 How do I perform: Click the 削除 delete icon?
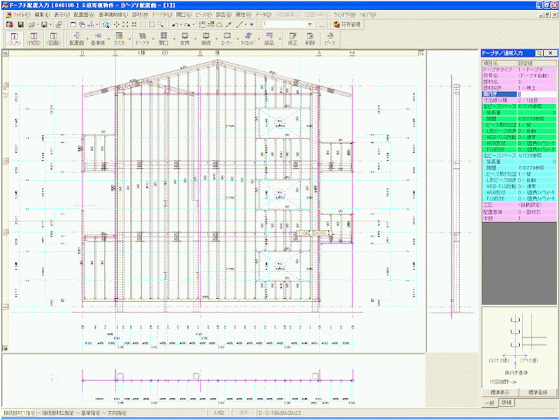coord(310,38)
